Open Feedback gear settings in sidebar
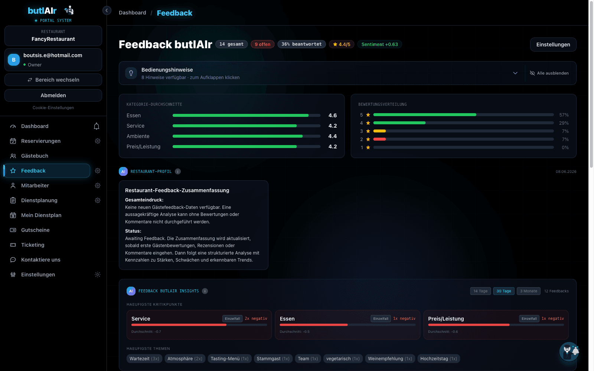Viewport: 594px width, 371px height. pyautogui.click(x=98, y=171)
